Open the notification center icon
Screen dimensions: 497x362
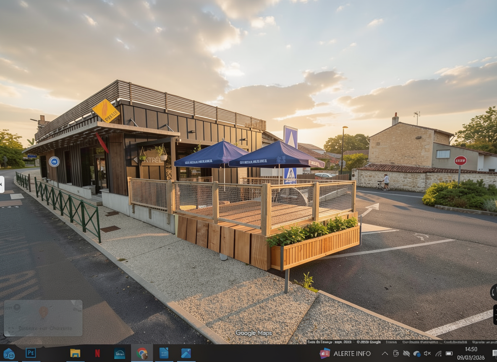click(x=494, y=353)
